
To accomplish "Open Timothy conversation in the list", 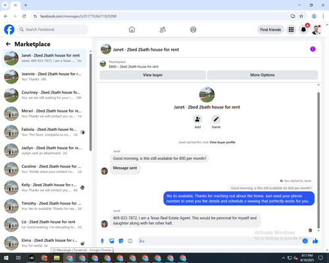I will click(x=44, y=206).
